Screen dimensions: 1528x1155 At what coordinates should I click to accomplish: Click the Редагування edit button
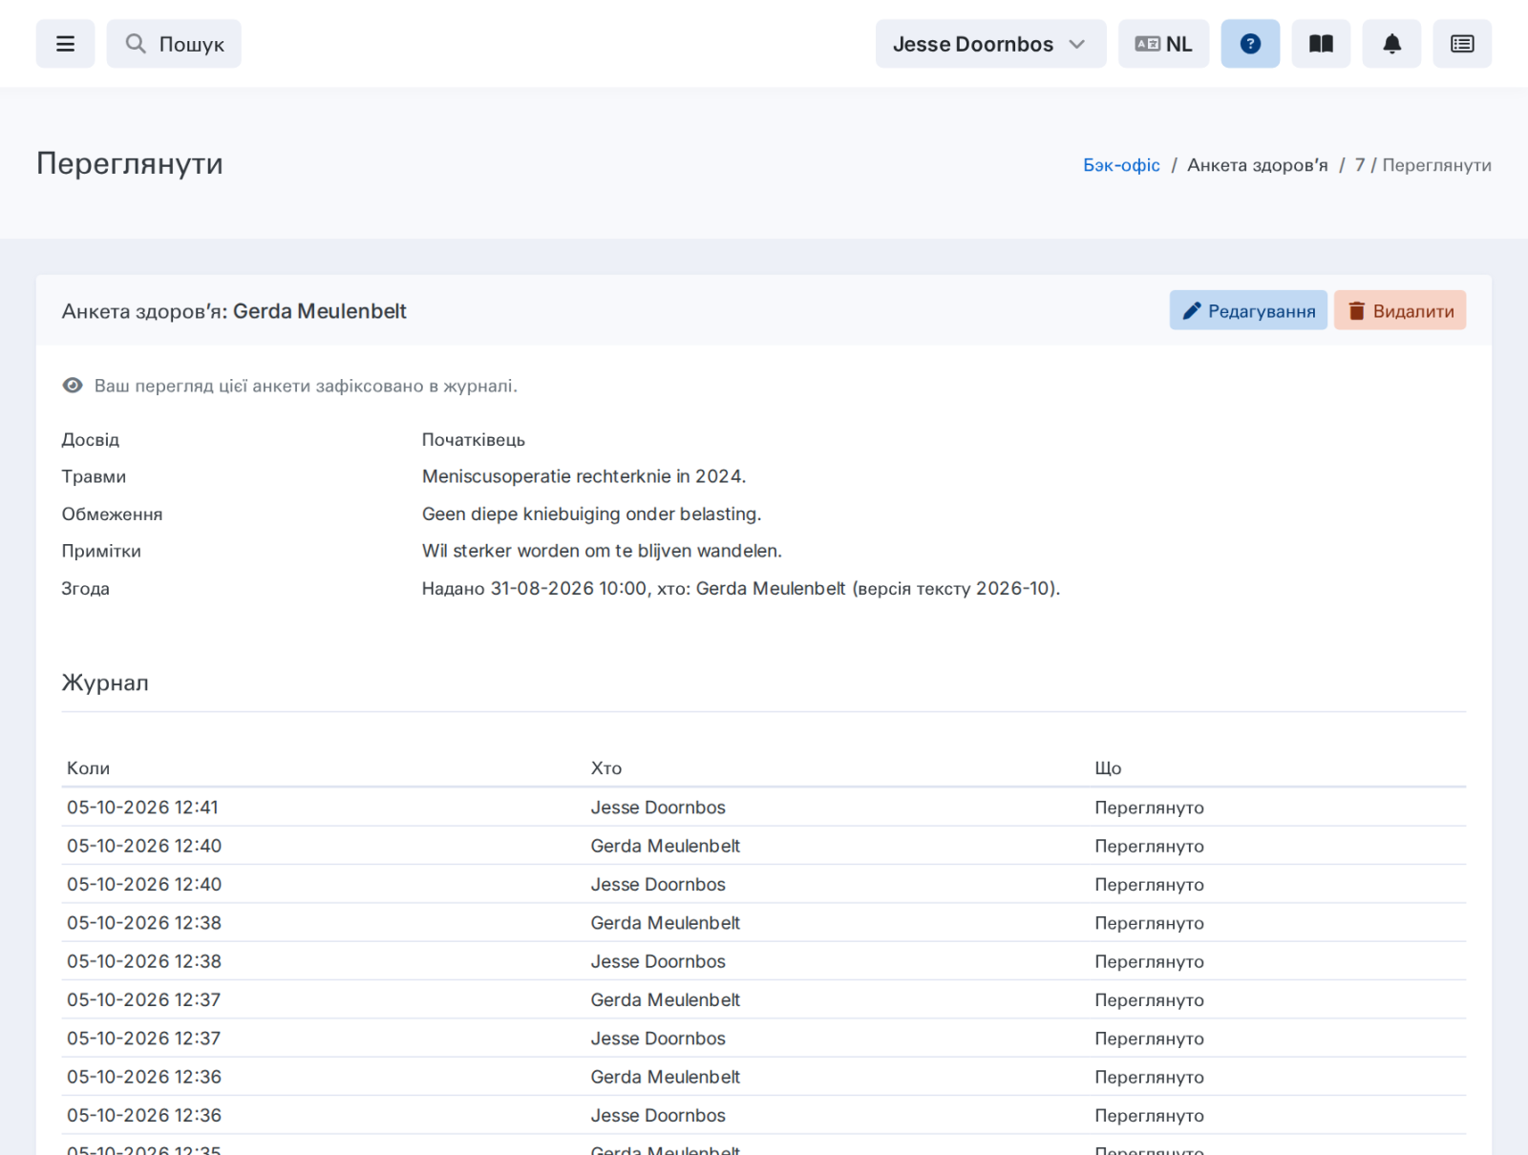[x=1248, y=310]
